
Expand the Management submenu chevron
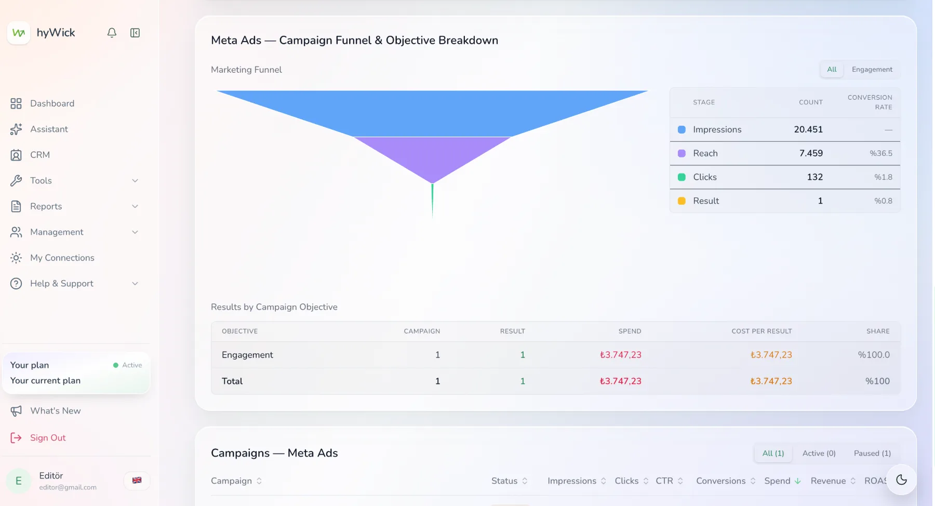135,232
